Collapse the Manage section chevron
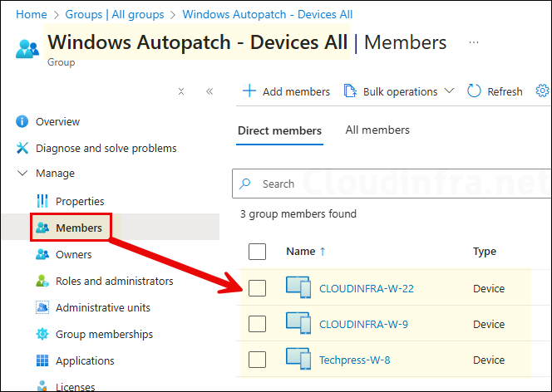The height and width of the screenshot is (392, 552). click(x=22, y=174)
